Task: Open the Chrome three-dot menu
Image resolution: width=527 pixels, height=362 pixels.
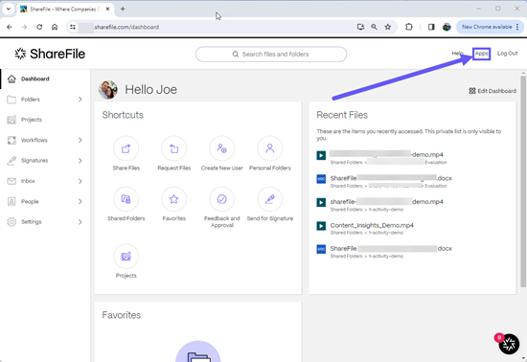Action: [517, 27]
